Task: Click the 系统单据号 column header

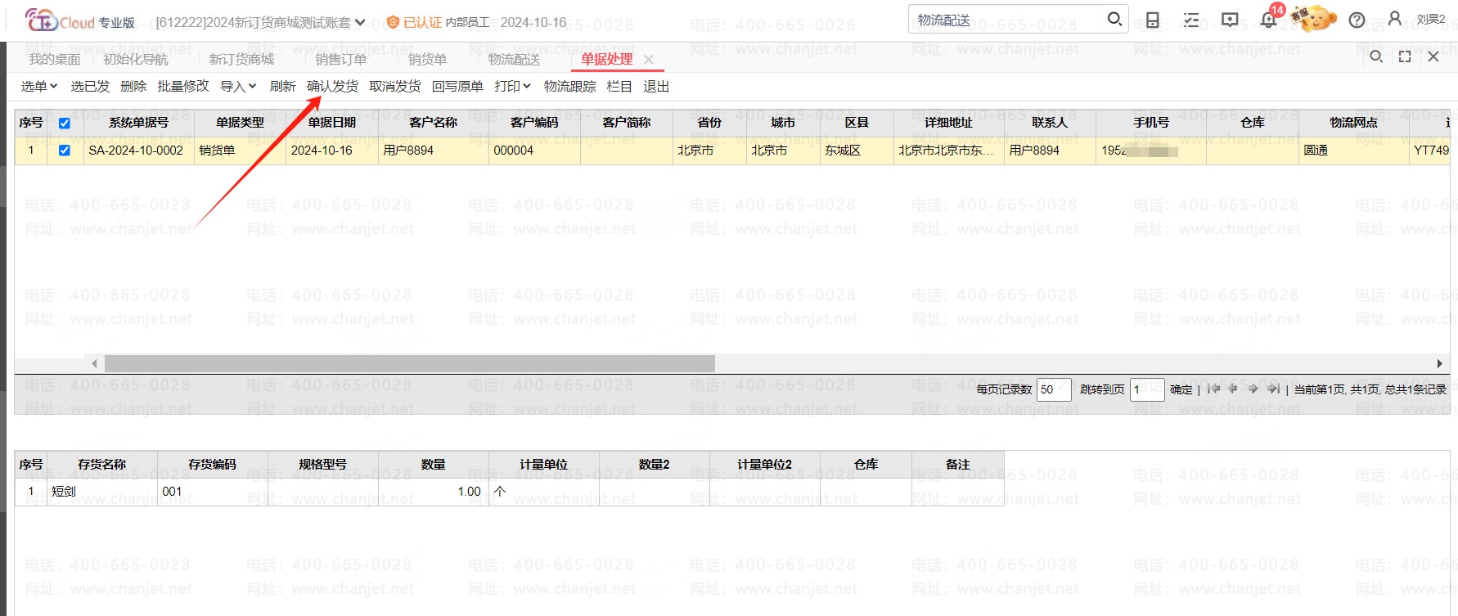Action: tap(138, 123)
